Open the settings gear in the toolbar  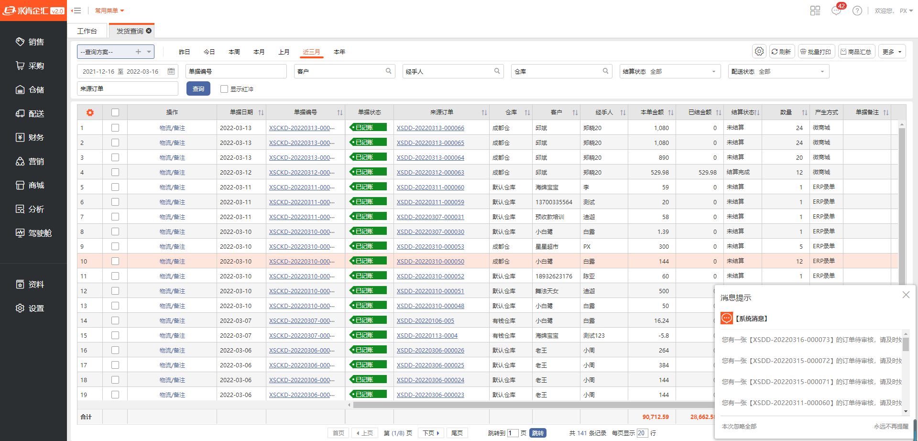click(x=759, y=51)
